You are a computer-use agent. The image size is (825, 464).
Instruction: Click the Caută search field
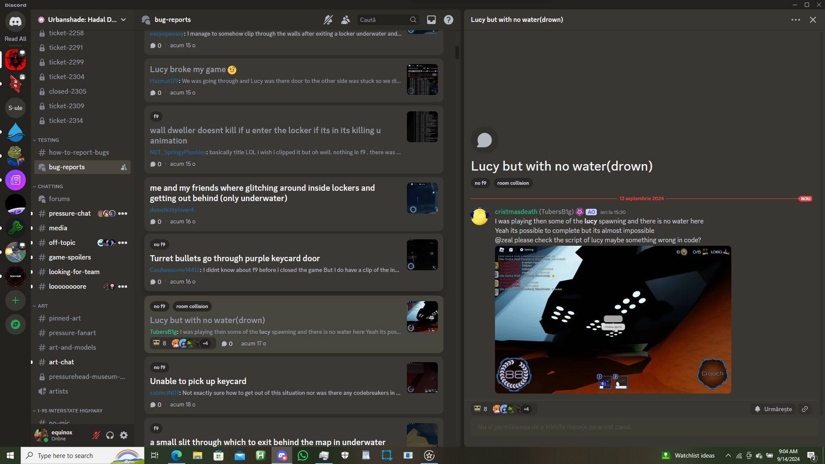pyautogui.click(x=383, y=20)
